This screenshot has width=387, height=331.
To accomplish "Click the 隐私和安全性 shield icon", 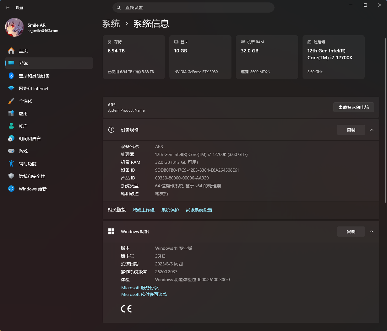I will pos(11,176).
